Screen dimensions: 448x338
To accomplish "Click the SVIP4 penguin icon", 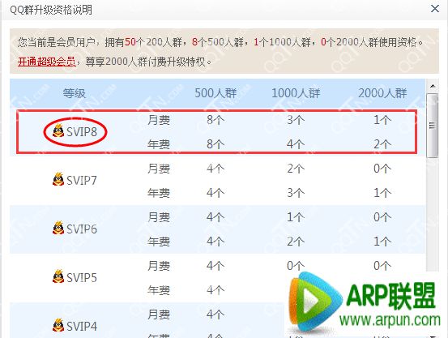I will [x=58, y=325].
